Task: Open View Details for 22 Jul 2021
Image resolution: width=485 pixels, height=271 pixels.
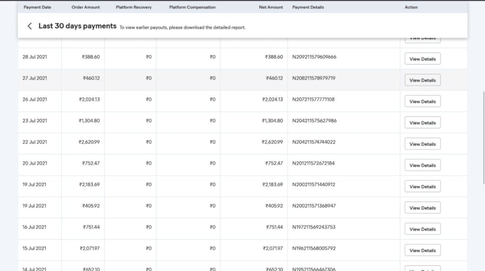Action: click(422, 144)
